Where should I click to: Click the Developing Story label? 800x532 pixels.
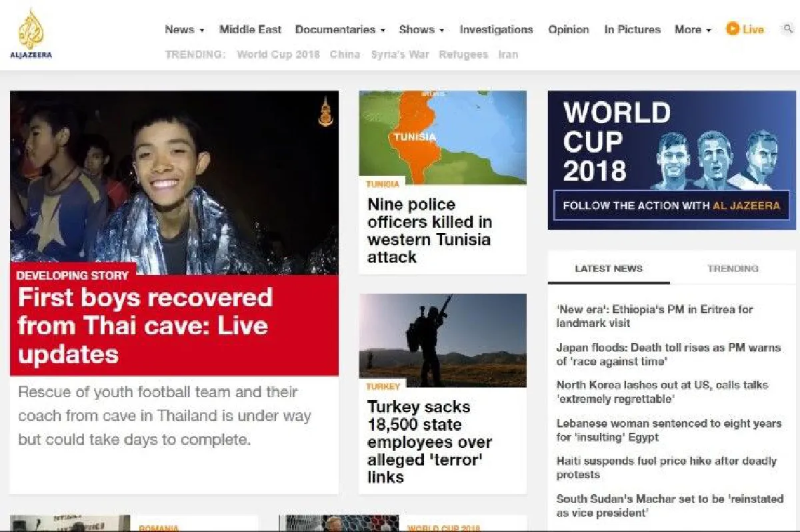(73, 275)
